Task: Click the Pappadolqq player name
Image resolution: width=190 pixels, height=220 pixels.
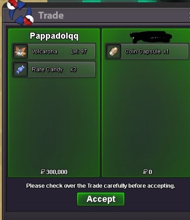Action: click(54, 36)
